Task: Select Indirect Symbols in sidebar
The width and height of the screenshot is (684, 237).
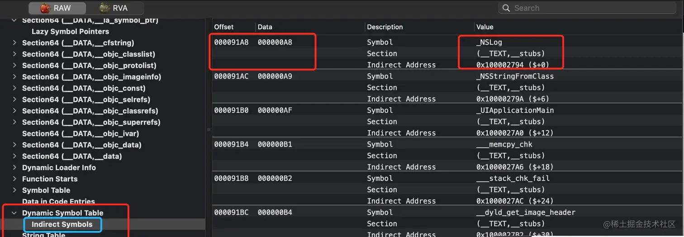Action: 62,224
